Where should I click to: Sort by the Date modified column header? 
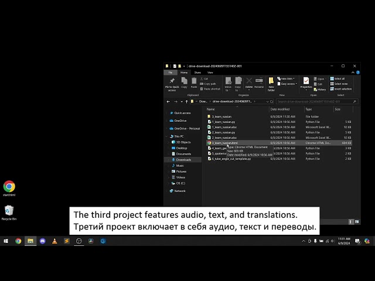287,109
